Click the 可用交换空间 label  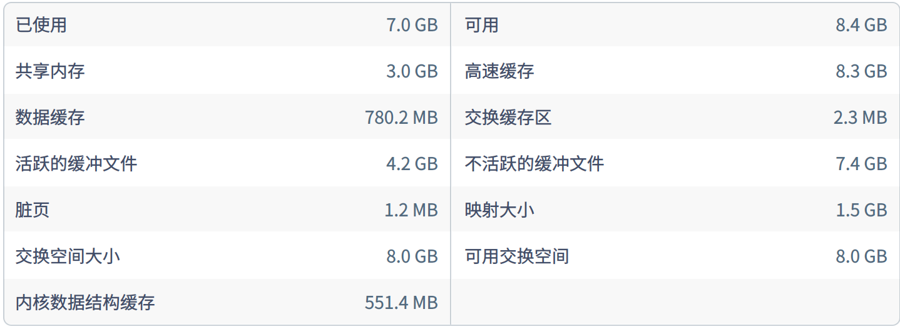click(x=517, y=256)
